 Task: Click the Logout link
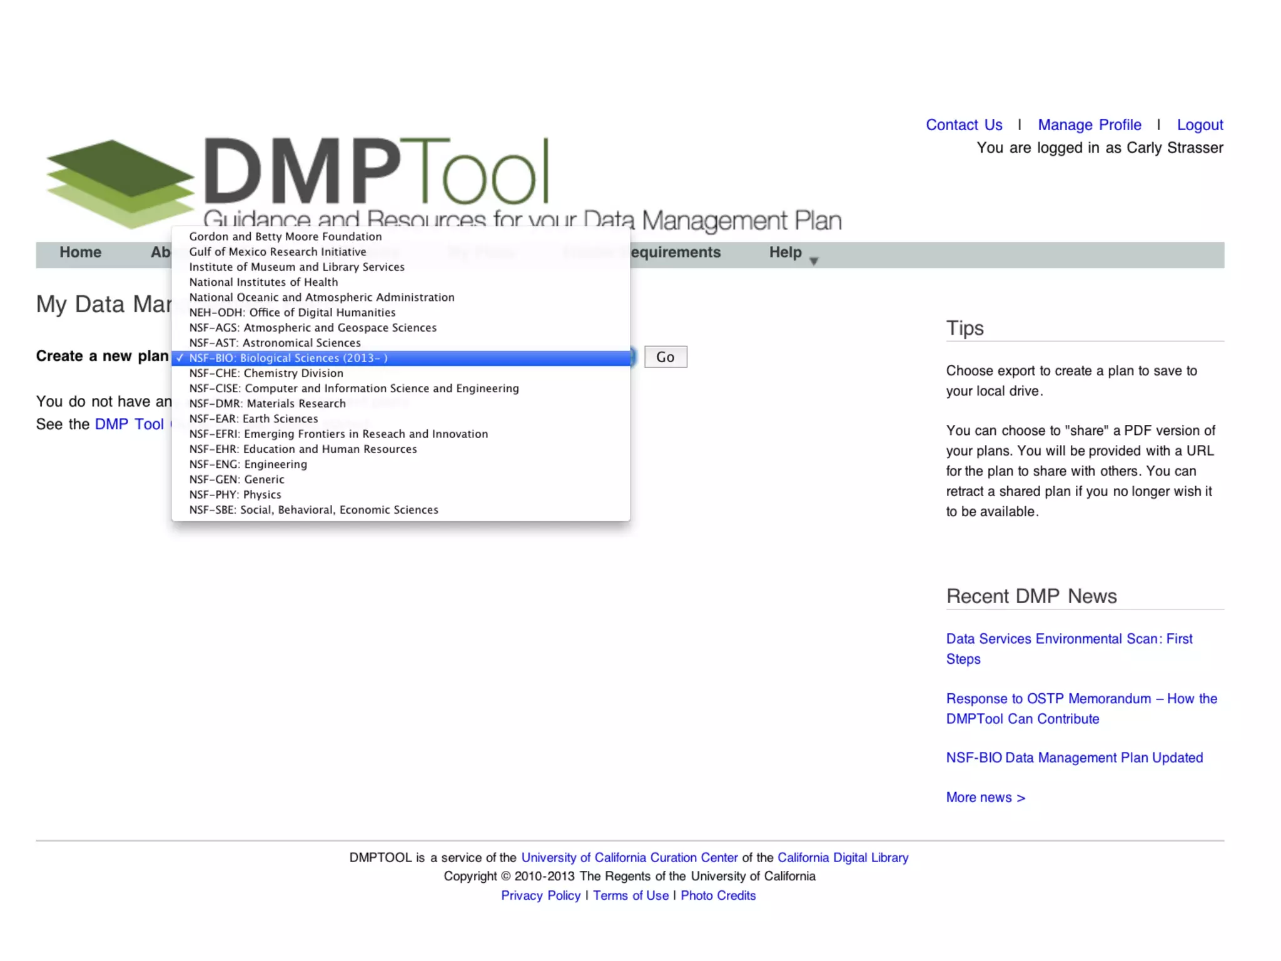point(1199,125)
